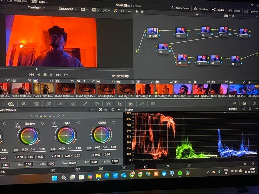Toggle the loop playback button
The width and height of the screenshot is (259, 194).
[66, 75]
